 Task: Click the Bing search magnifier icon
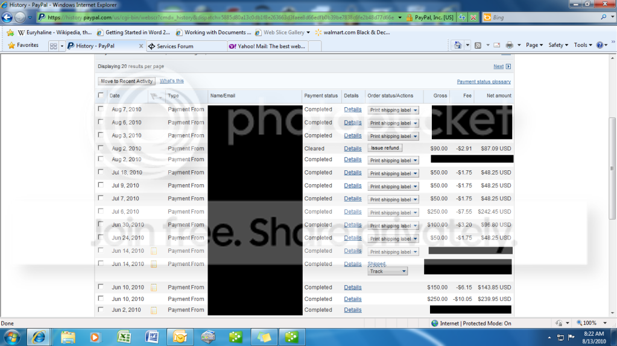[x=603, y=17]
